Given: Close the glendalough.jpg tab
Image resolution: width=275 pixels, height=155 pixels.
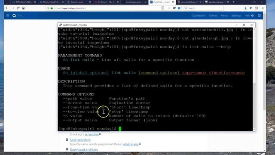Looking at the screenshot, I should click(228, 2).
